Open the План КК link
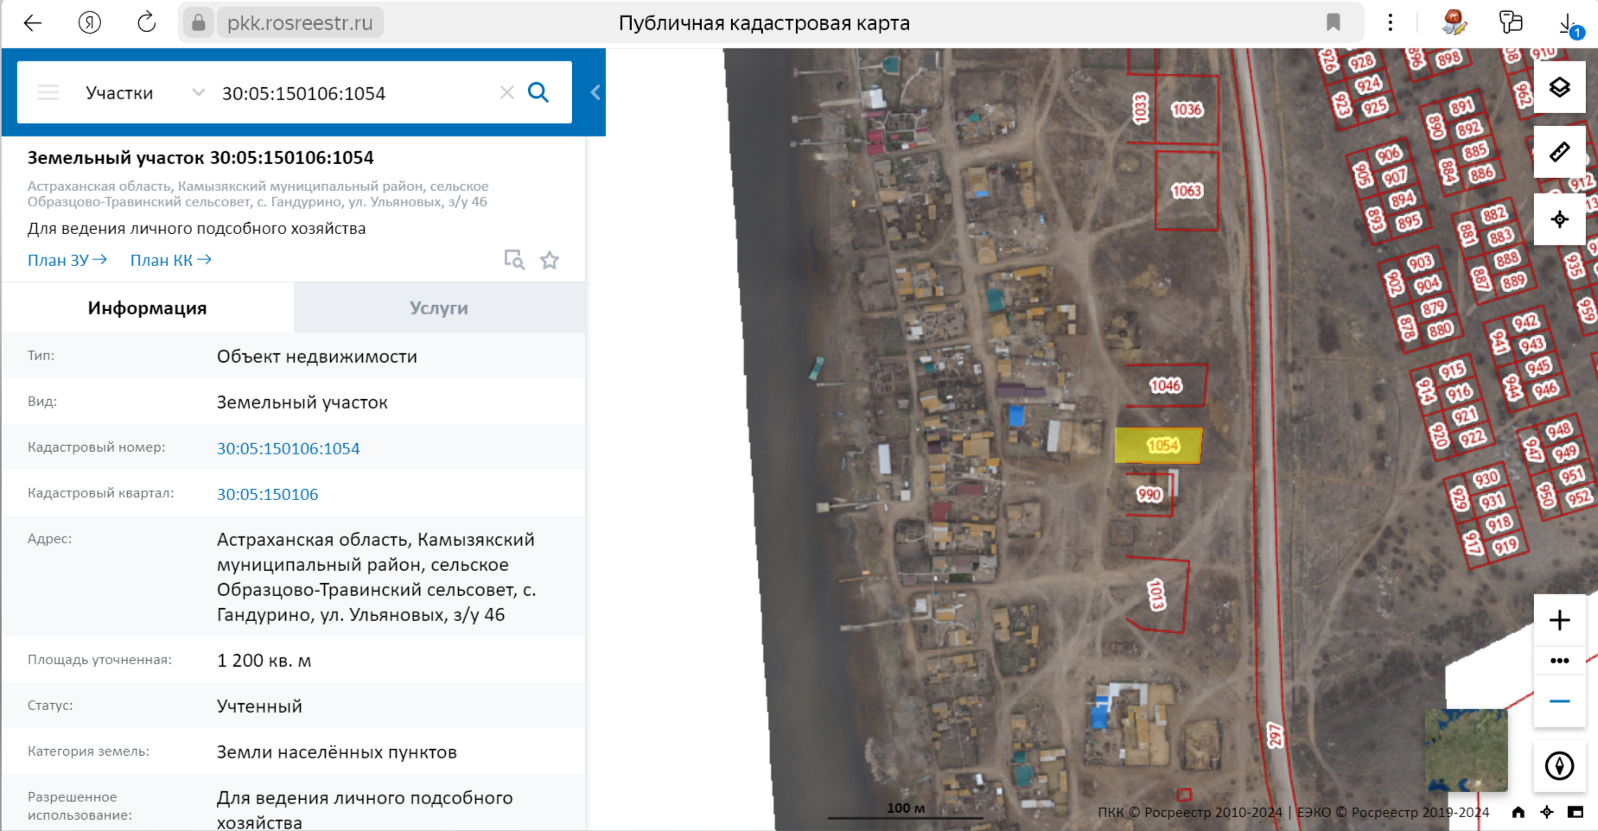 tap(170, 260)
